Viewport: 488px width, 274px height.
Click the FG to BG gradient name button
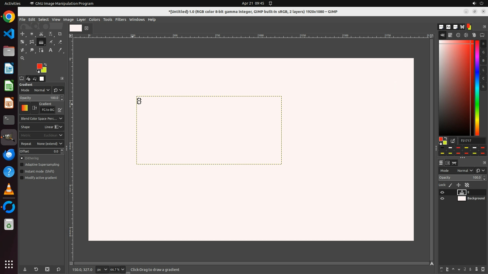48,110
